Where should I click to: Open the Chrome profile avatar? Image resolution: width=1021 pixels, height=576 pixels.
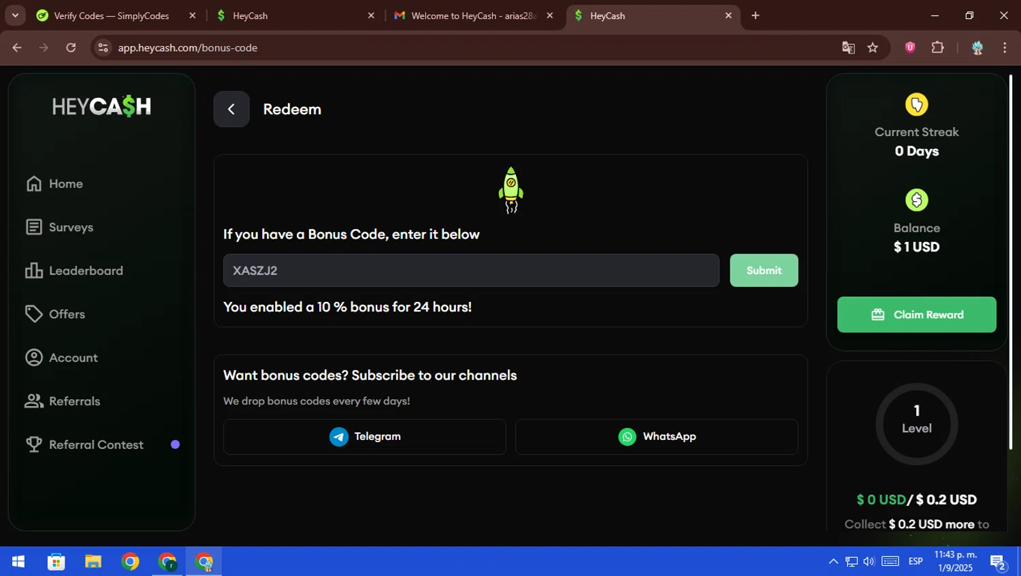[x=977, y=48]
